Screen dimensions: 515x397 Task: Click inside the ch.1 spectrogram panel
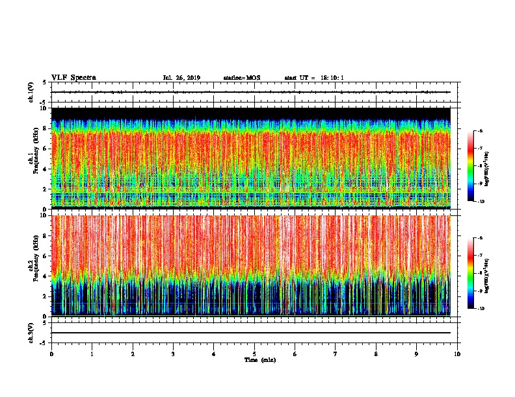click(x=251, y=158)
